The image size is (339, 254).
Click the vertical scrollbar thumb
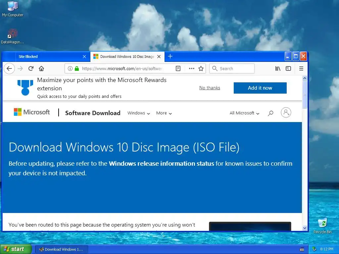305,95
